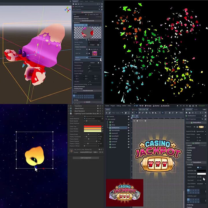Click the attach script icon in Scene dock
Viewport: 208px width, 208px height.
126,113
